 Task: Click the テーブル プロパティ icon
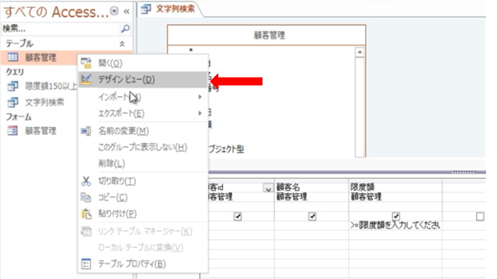(86, 263)
